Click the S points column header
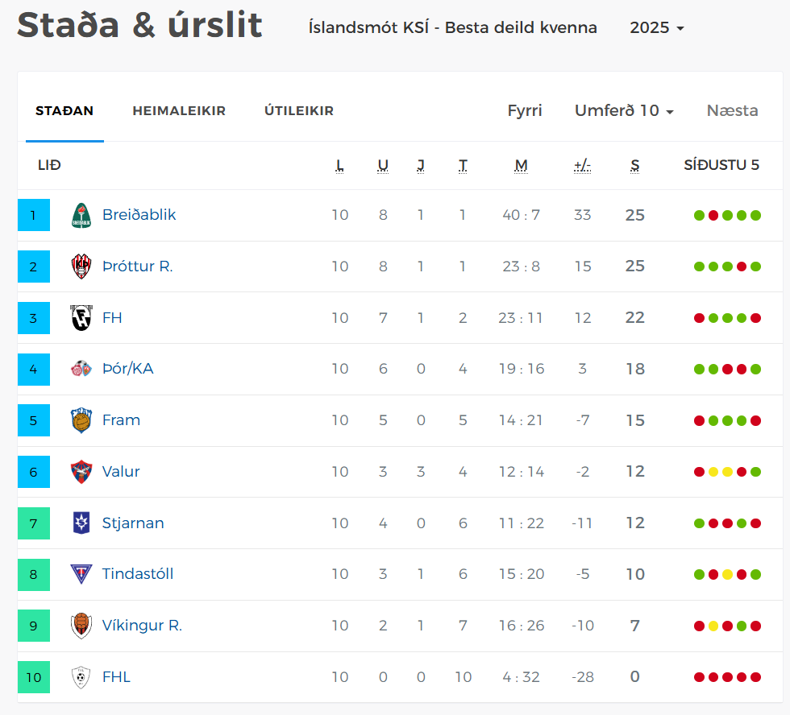 coord(635,166)
